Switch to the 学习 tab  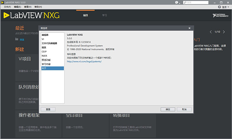104,15
